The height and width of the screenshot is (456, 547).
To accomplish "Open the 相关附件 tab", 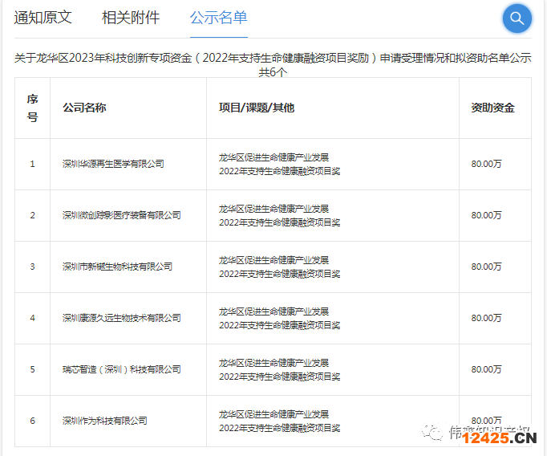I will pyautogui.click(x=131, y=18).
